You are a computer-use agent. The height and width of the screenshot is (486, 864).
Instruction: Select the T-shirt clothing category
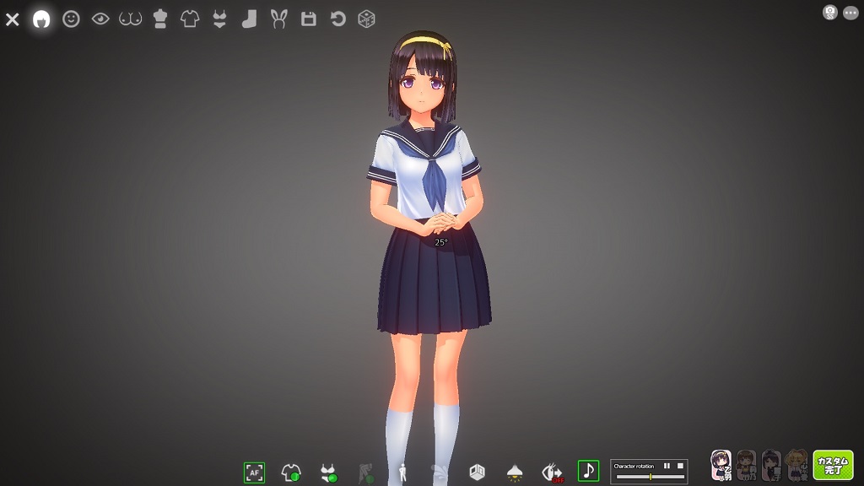(190, 19)
